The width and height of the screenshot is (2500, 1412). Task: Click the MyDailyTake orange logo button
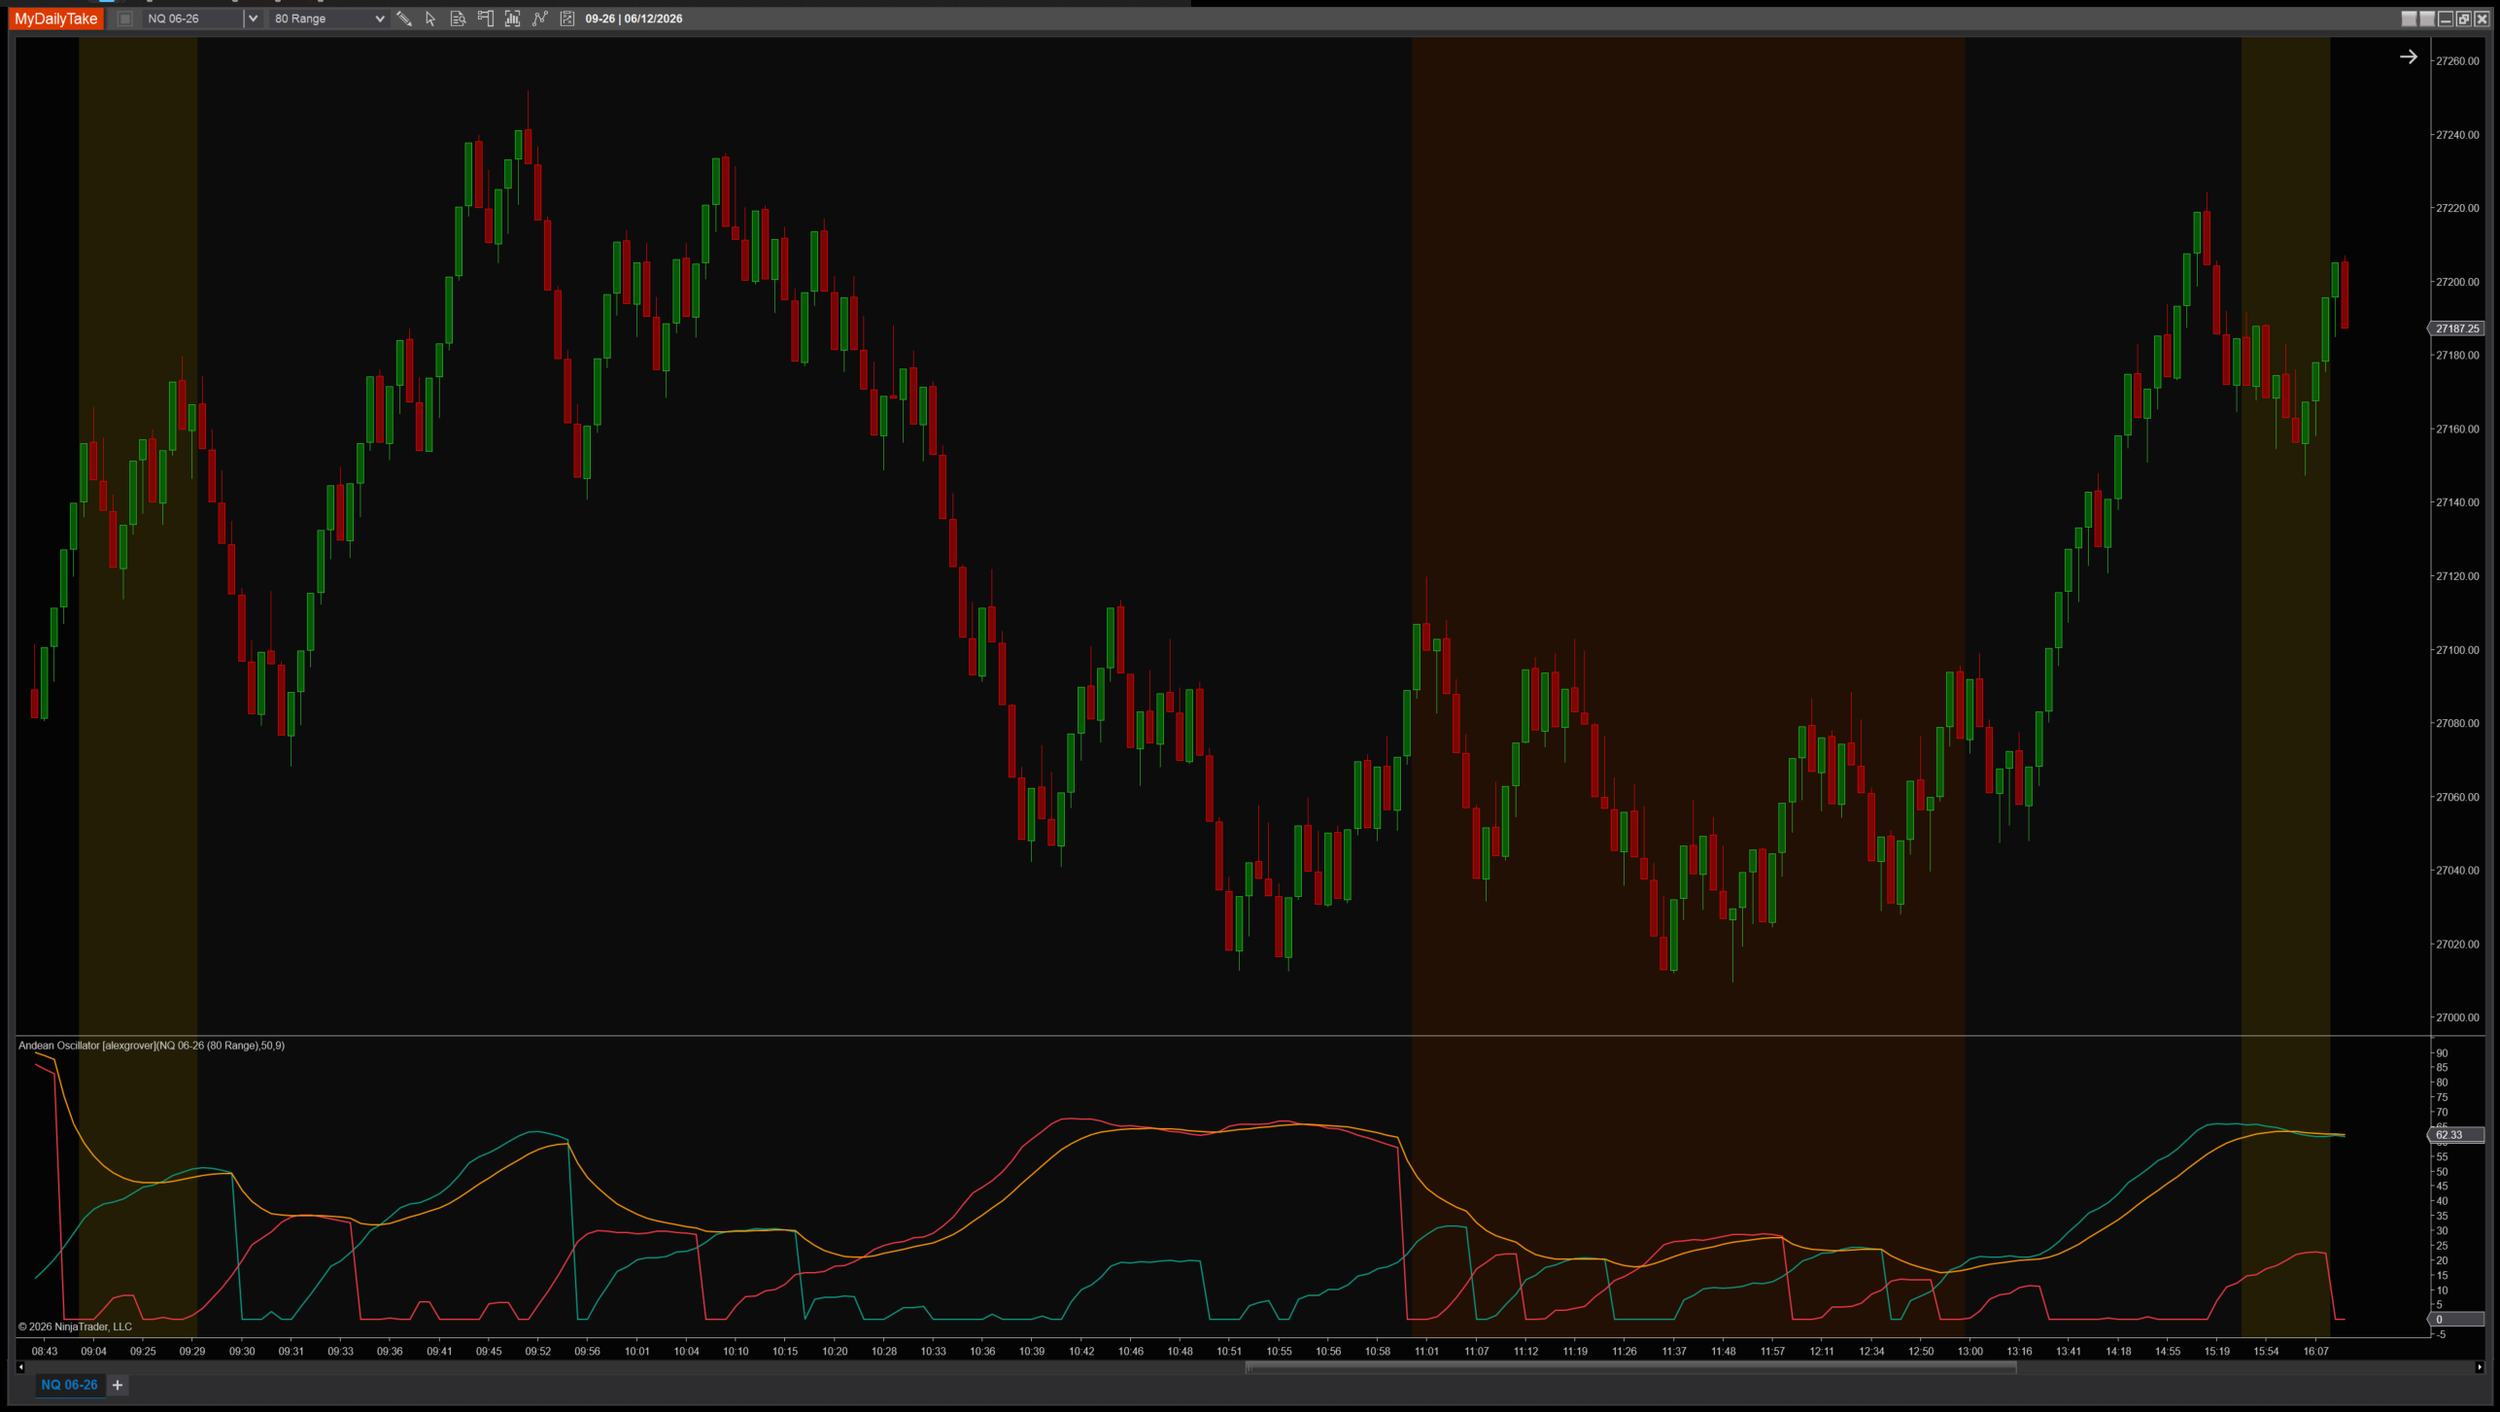pos(56,18)
